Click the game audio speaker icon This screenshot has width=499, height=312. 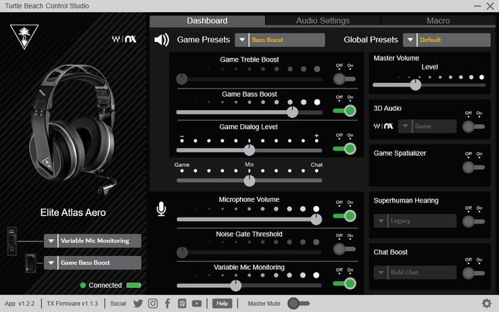click(162, 40)
